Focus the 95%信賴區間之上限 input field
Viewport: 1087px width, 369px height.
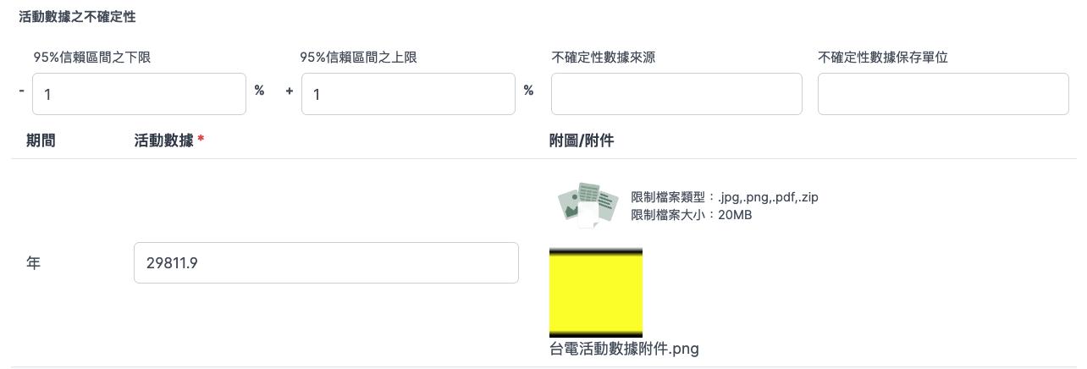[408, 94]
